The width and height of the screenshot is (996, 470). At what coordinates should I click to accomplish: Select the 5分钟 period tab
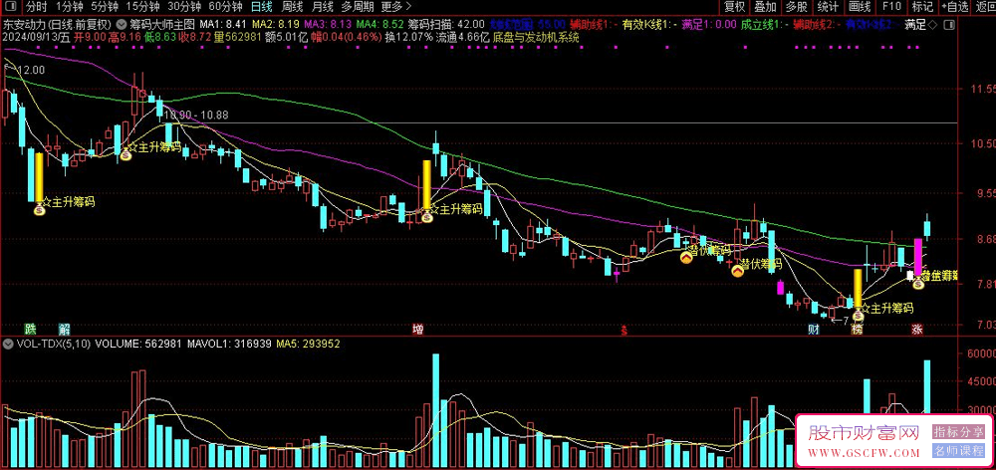pyautogui.click(x=105, y=7)
